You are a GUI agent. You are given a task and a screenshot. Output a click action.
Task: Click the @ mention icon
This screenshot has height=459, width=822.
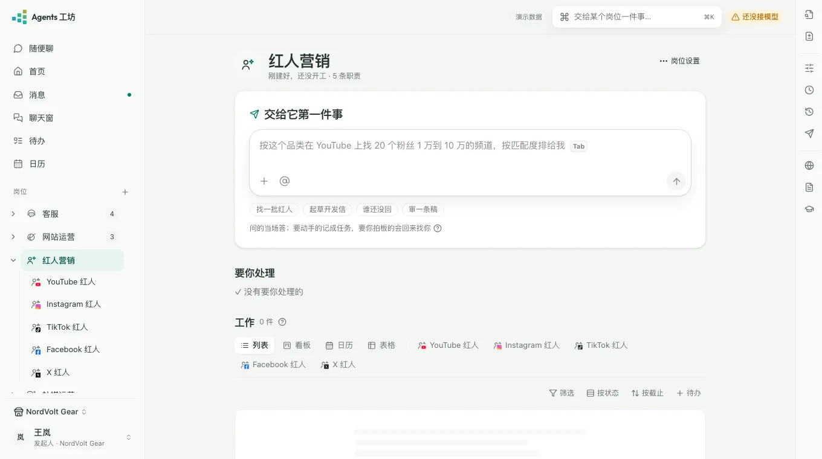[285, 181]
